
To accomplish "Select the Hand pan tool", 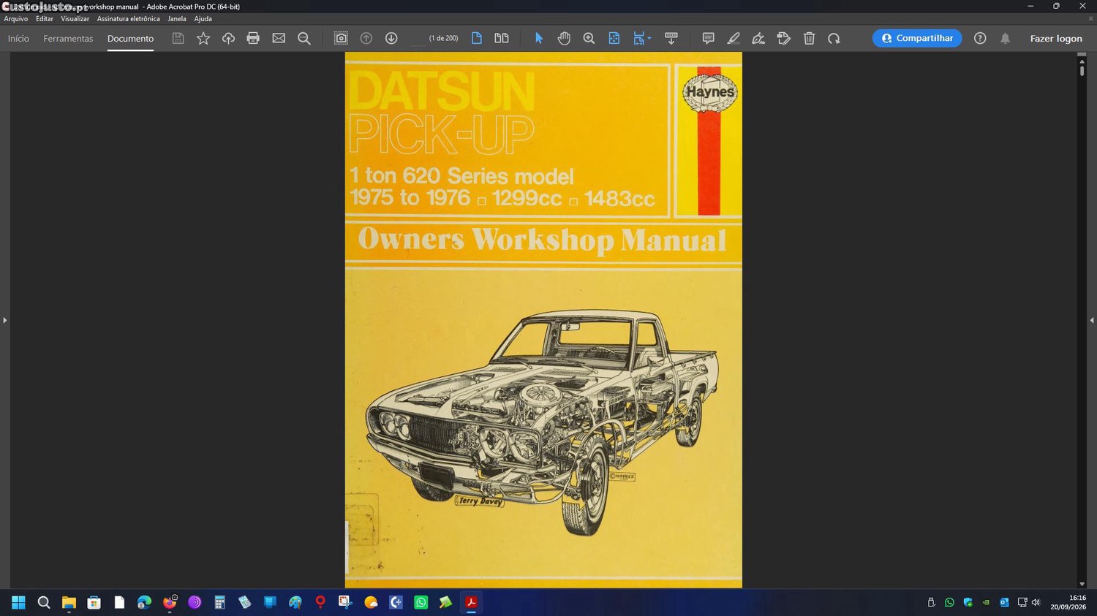I will pos(564,38).
